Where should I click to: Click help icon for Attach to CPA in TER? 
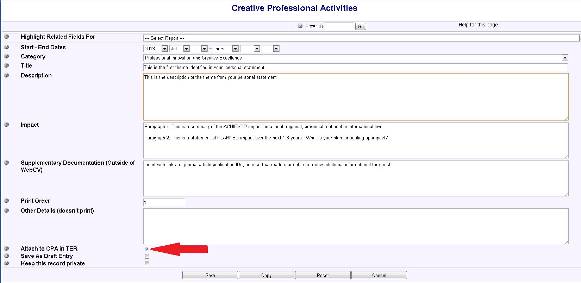(x=6, y=249)
